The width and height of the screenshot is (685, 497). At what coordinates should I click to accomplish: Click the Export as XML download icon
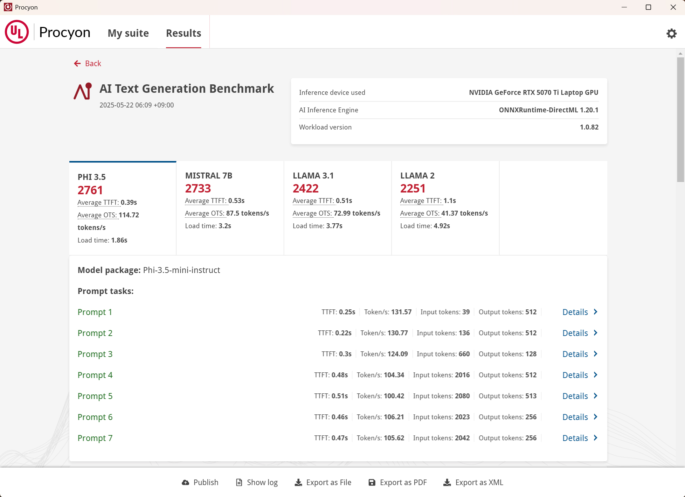tap(447, 483)
